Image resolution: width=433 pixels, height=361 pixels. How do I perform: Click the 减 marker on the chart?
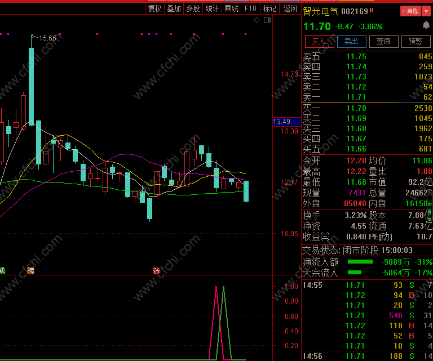[2, 270]
